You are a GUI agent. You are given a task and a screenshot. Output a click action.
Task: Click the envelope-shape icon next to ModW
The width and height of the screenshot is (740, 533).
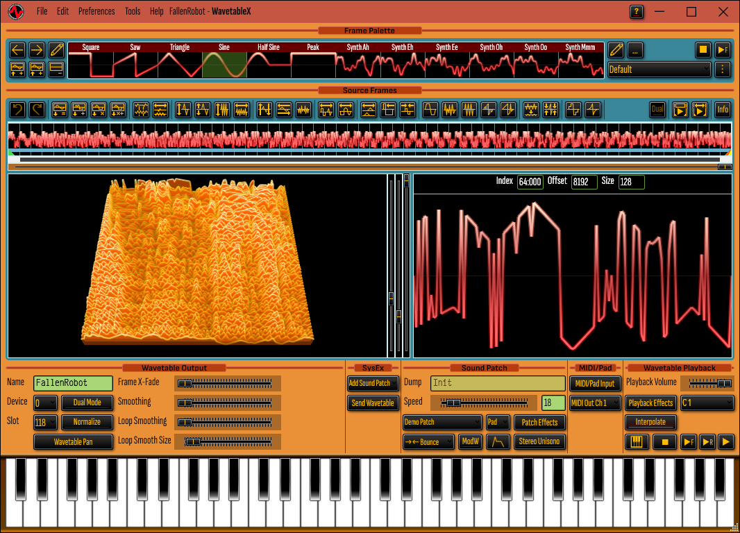(x=498, y=442)
